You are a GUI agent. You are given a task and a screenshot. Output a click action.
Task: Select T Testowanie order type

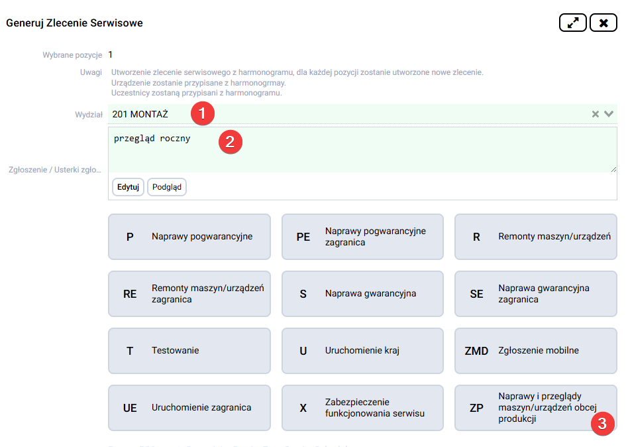(x=189, y=351)
